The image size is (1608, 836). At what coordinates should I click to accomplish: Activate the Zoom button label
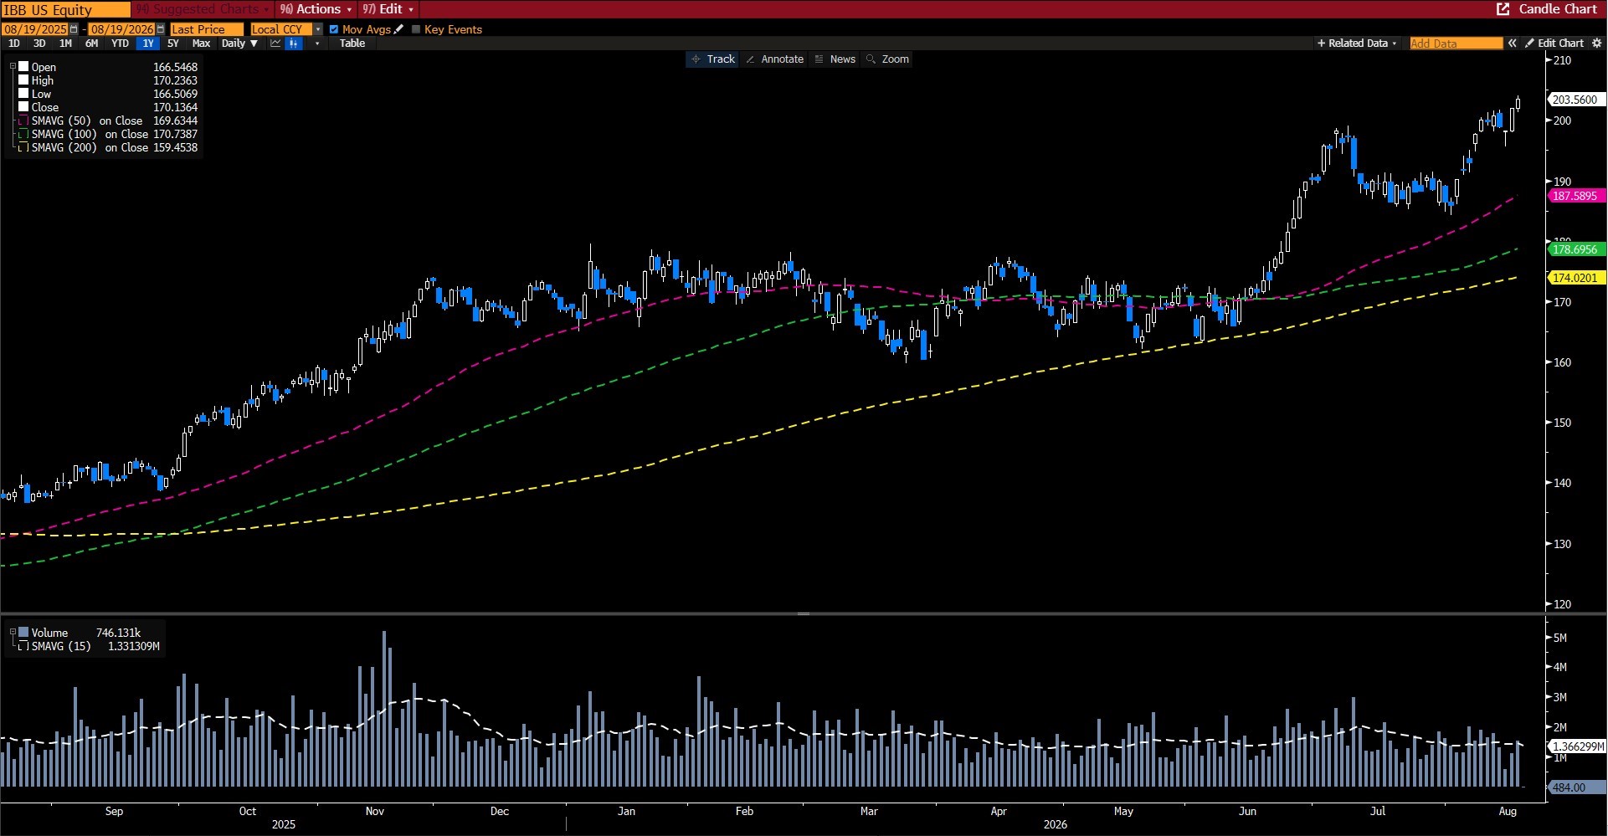pyautogui.click(x=896, y=59)
